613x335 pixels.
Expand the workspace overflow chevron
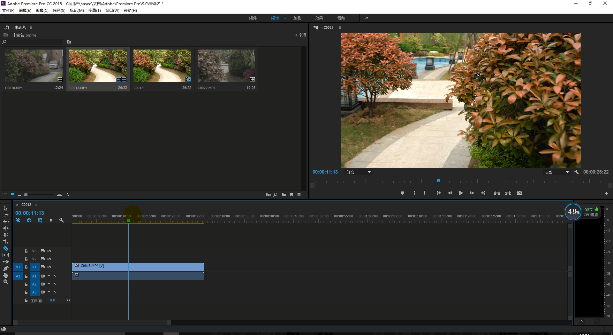pos(367,18)
